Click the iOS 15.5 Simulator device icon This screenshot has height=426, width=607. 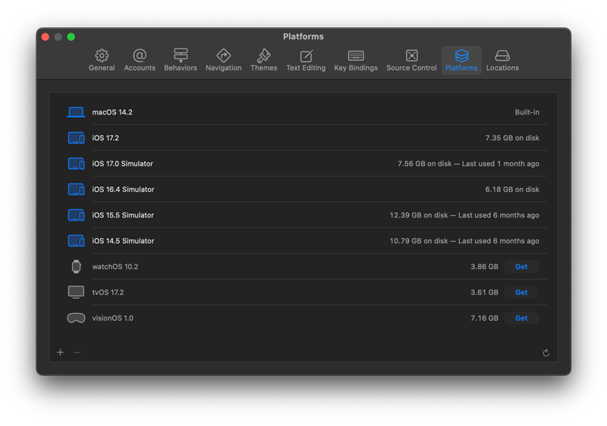tap(77, 215)
